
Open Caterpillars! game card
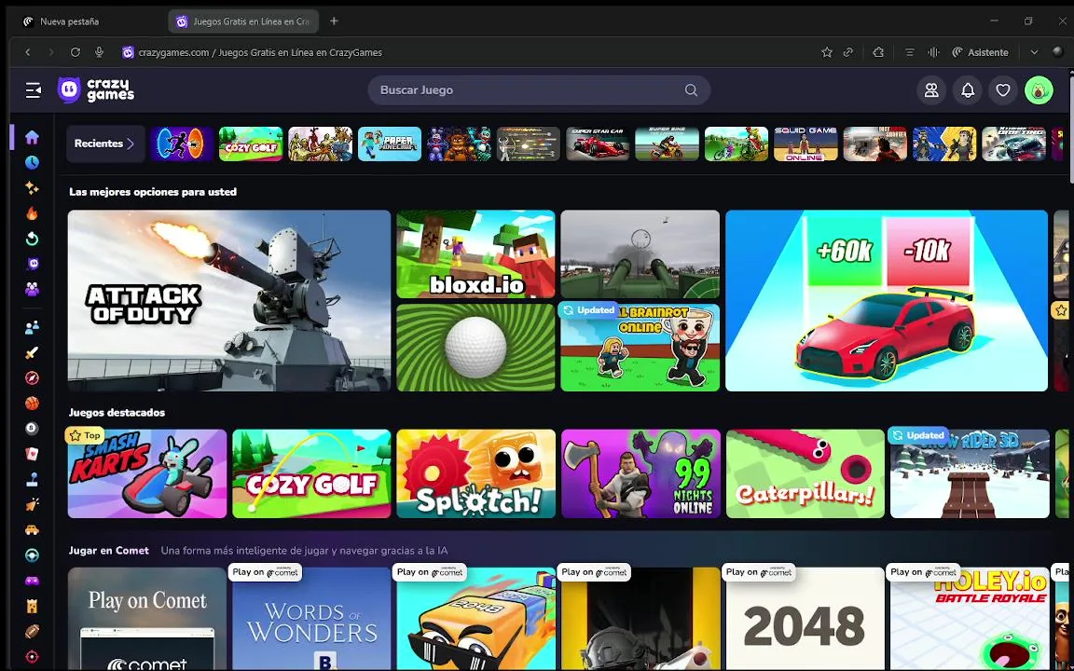click(805, 473)
